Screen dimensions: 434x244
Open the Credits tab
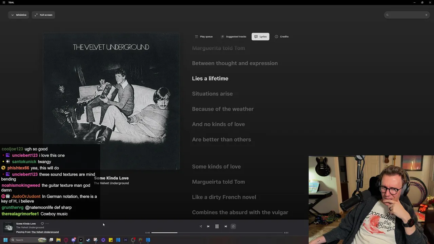coord(282,37)
